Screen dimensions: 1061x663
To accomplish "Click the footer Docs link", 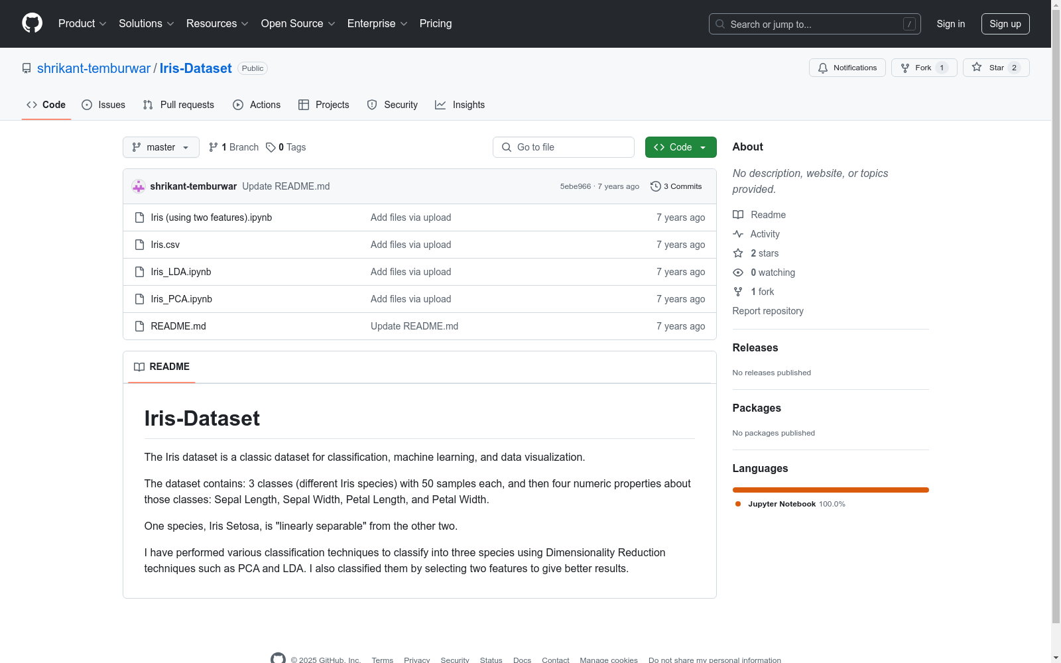I will tap(523, 660).
